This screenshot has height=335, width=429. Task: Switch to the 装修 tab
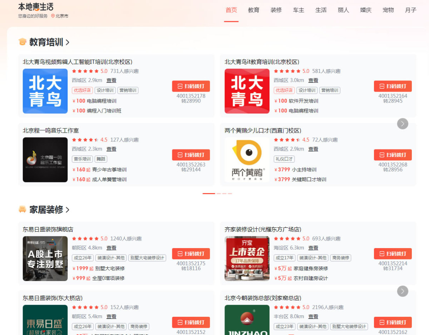[276, 10]
